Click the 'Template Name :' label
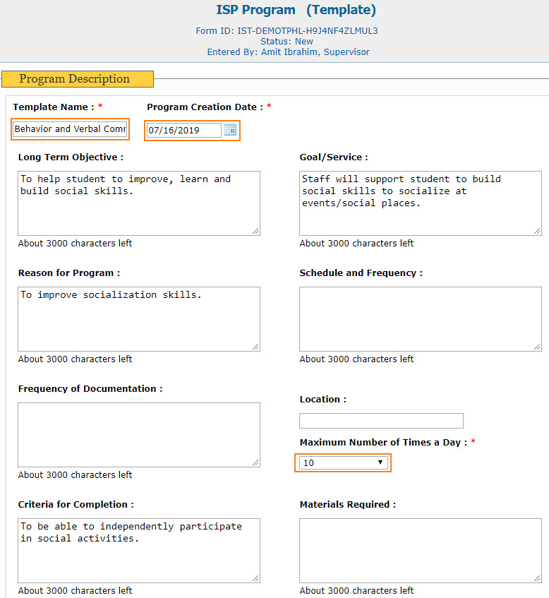This screenshot has width=549, height=598. [54, 107]
